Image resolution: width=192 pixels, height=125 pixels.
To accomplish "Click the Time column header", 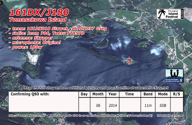I will [130, 94].
